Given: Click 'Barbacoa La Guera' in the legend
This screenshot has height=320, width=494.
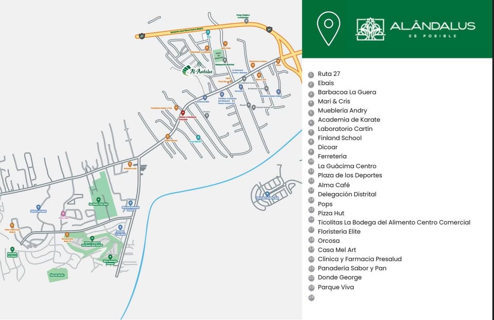Looking at the screenshot, I should pyautogui.click(x=346, y=92).
